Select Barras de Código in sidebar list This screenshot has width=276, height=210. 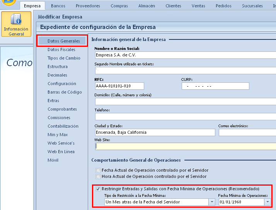pyautogui.click(x=65, y=92)
